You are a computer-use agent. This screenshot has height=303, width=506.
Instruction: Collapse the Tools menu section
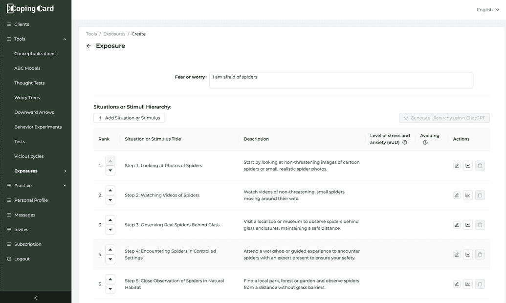pos(65,39)
